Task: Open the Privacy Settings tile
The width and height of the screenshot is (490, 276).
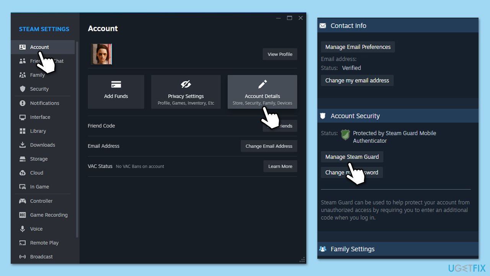Action: coord(186,92)
